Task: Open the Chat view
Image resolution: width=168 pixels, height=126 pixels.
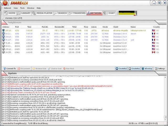Action: point(109,13)
